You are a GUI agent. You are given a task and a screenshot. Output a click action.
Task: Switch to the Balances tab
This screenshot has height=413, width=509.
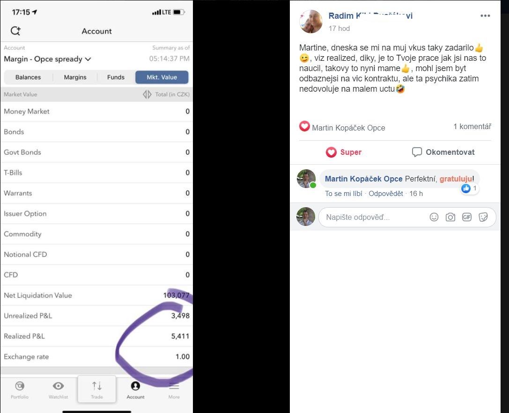28,77
